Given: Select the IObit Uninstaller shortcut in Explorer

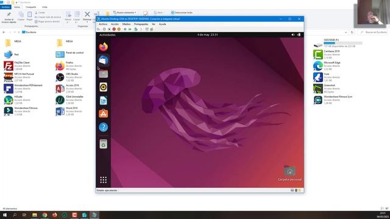Looking at the screenshot, I should click(x=69, y=100).
